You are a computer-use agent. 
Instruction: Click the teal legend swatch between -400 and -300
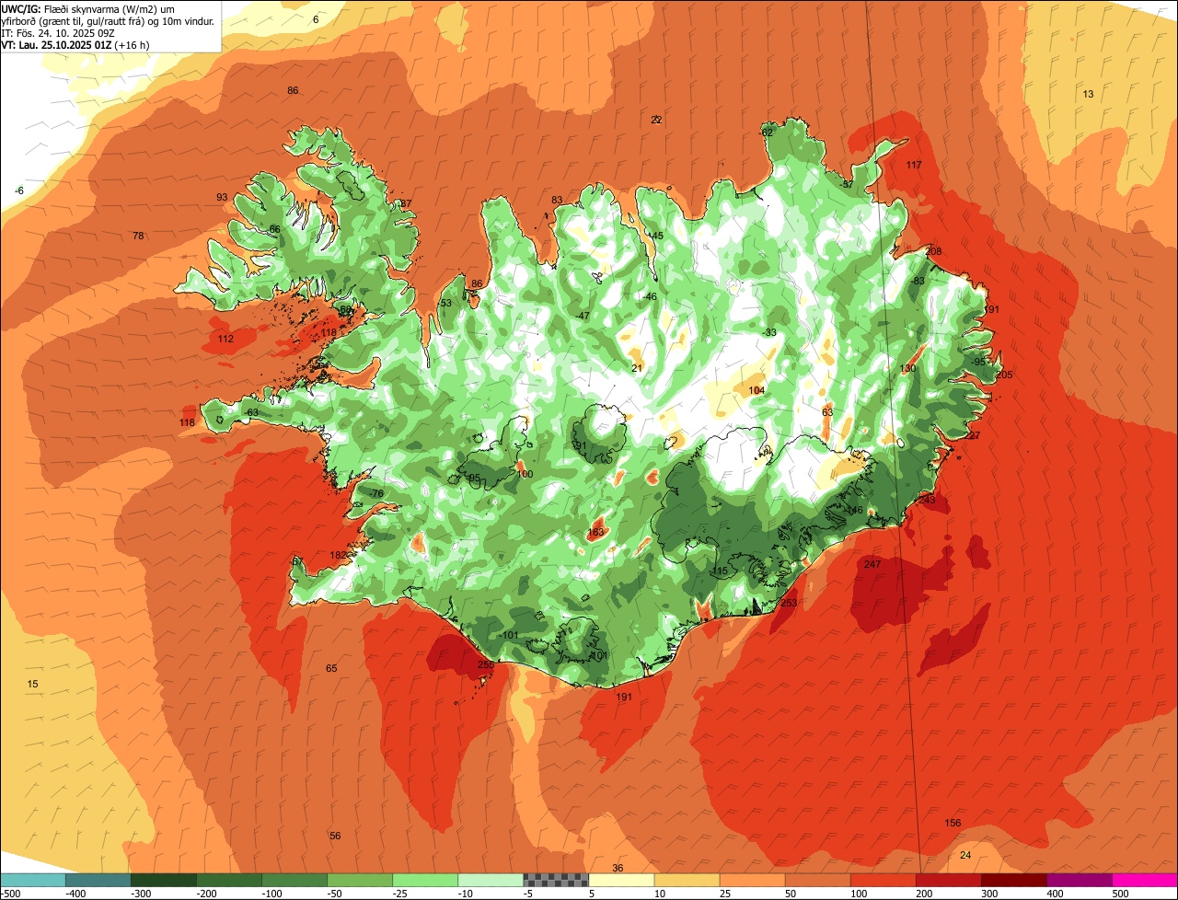click(x=98, y=880)
